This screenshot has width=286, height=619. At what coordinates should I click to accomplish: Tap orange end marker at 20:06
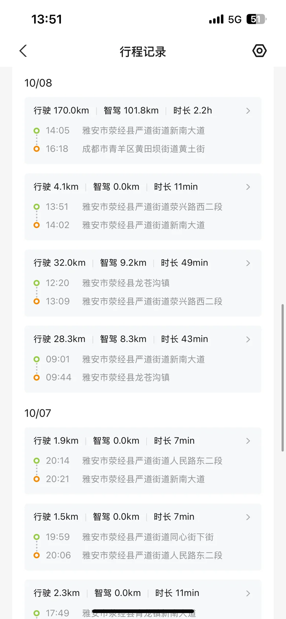click(x=37, y=555)
